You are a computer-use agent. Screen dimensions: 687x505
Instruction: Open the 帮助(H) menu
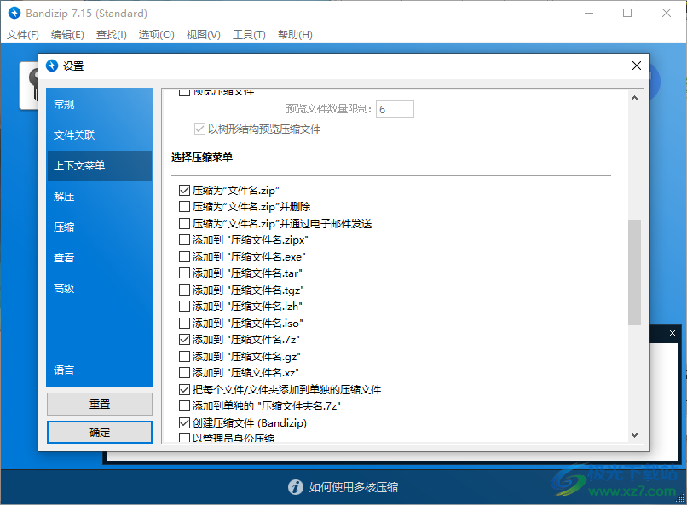tap(295, 35)
